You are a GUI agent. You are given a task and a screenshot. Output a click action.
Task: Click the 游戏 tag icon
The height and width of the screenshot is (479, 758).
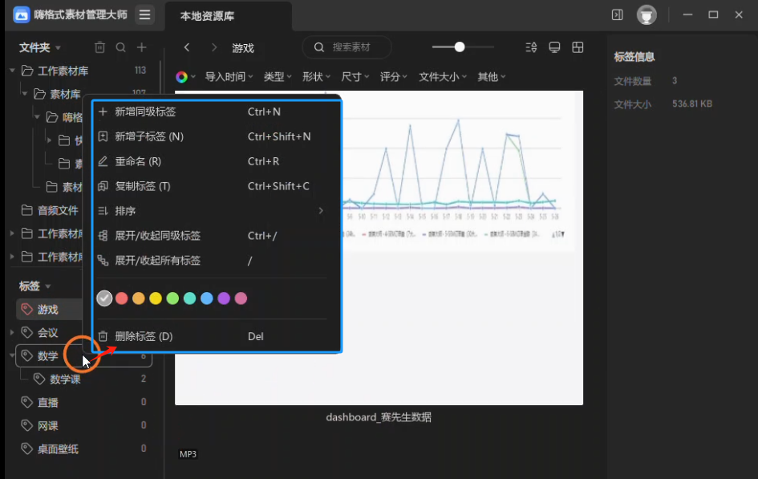coord(27,310)
